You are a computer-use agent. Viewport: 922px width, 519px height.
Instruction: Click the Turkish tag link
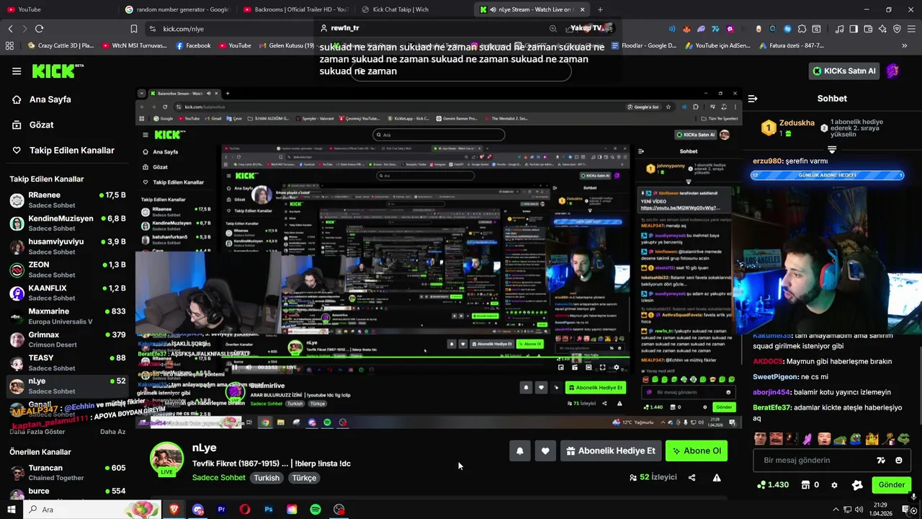click(267, 478)
